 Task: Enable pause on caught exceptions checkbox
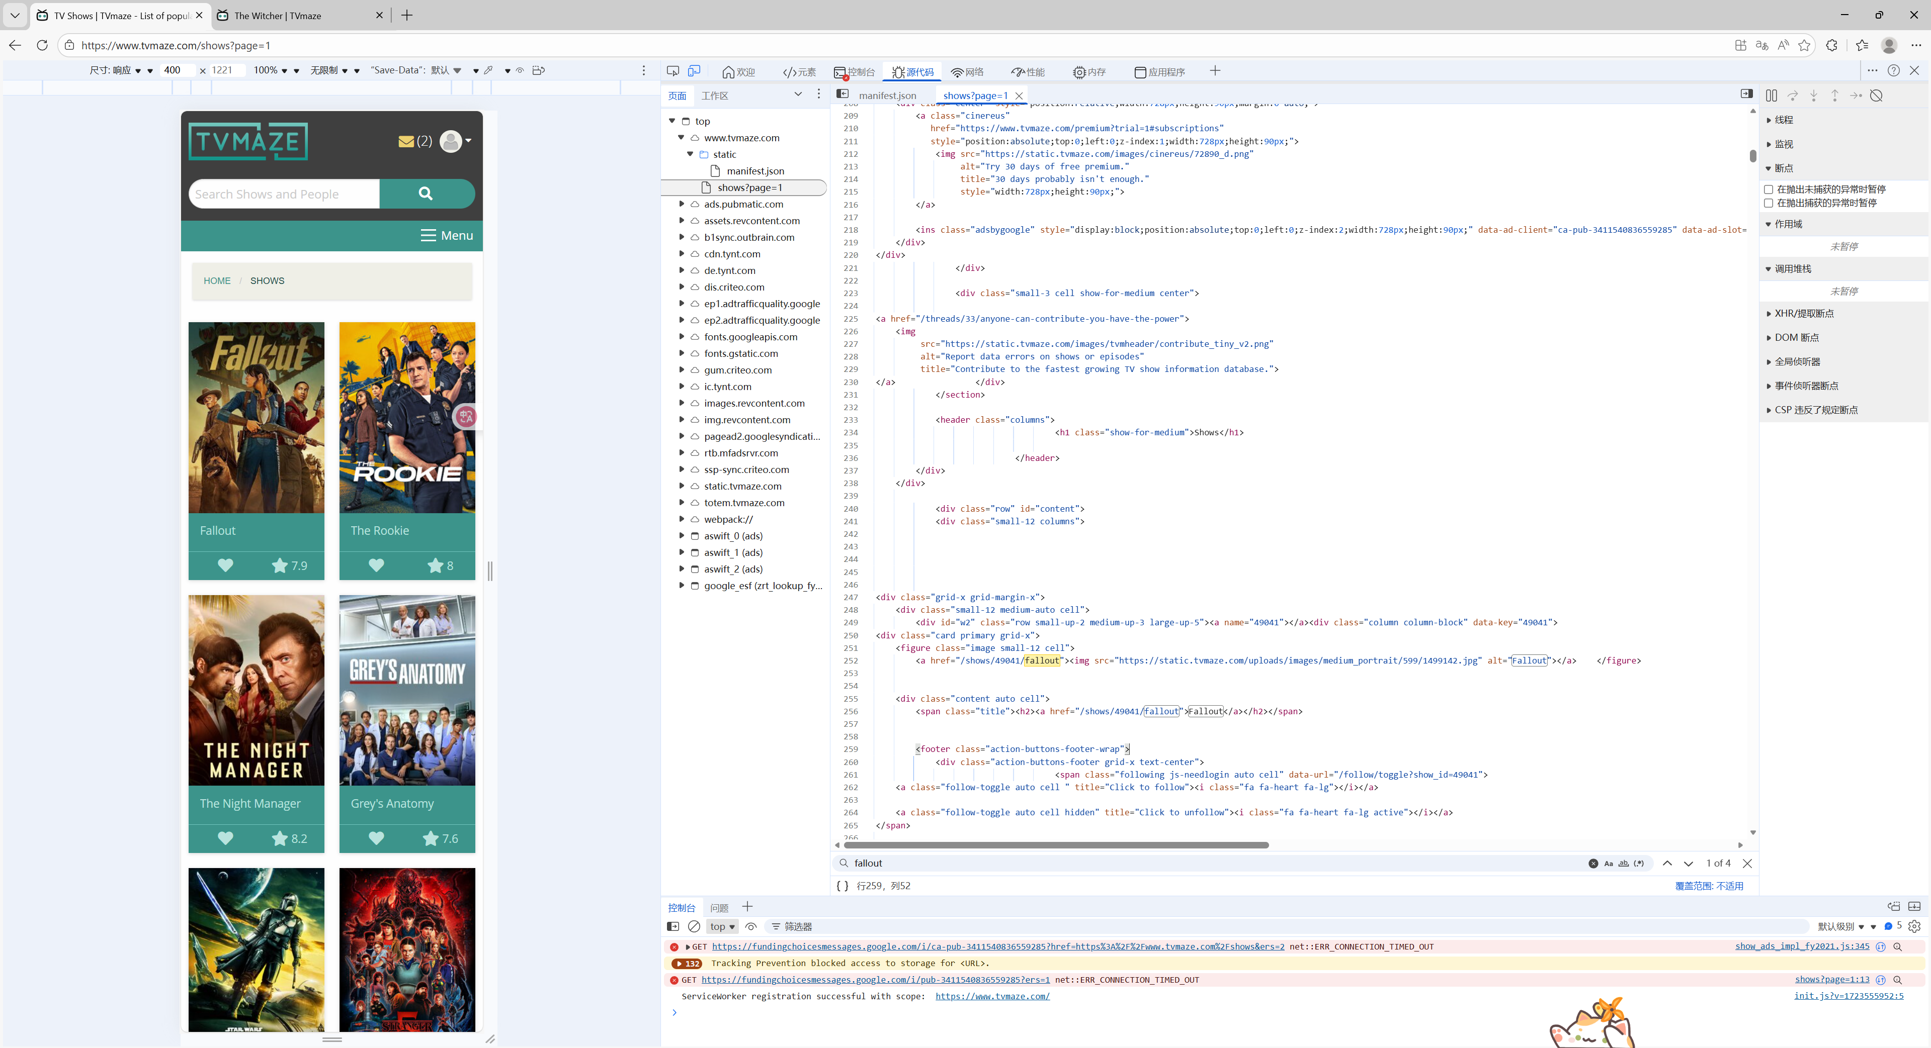pyautogui.click(x=1769, y=203)
